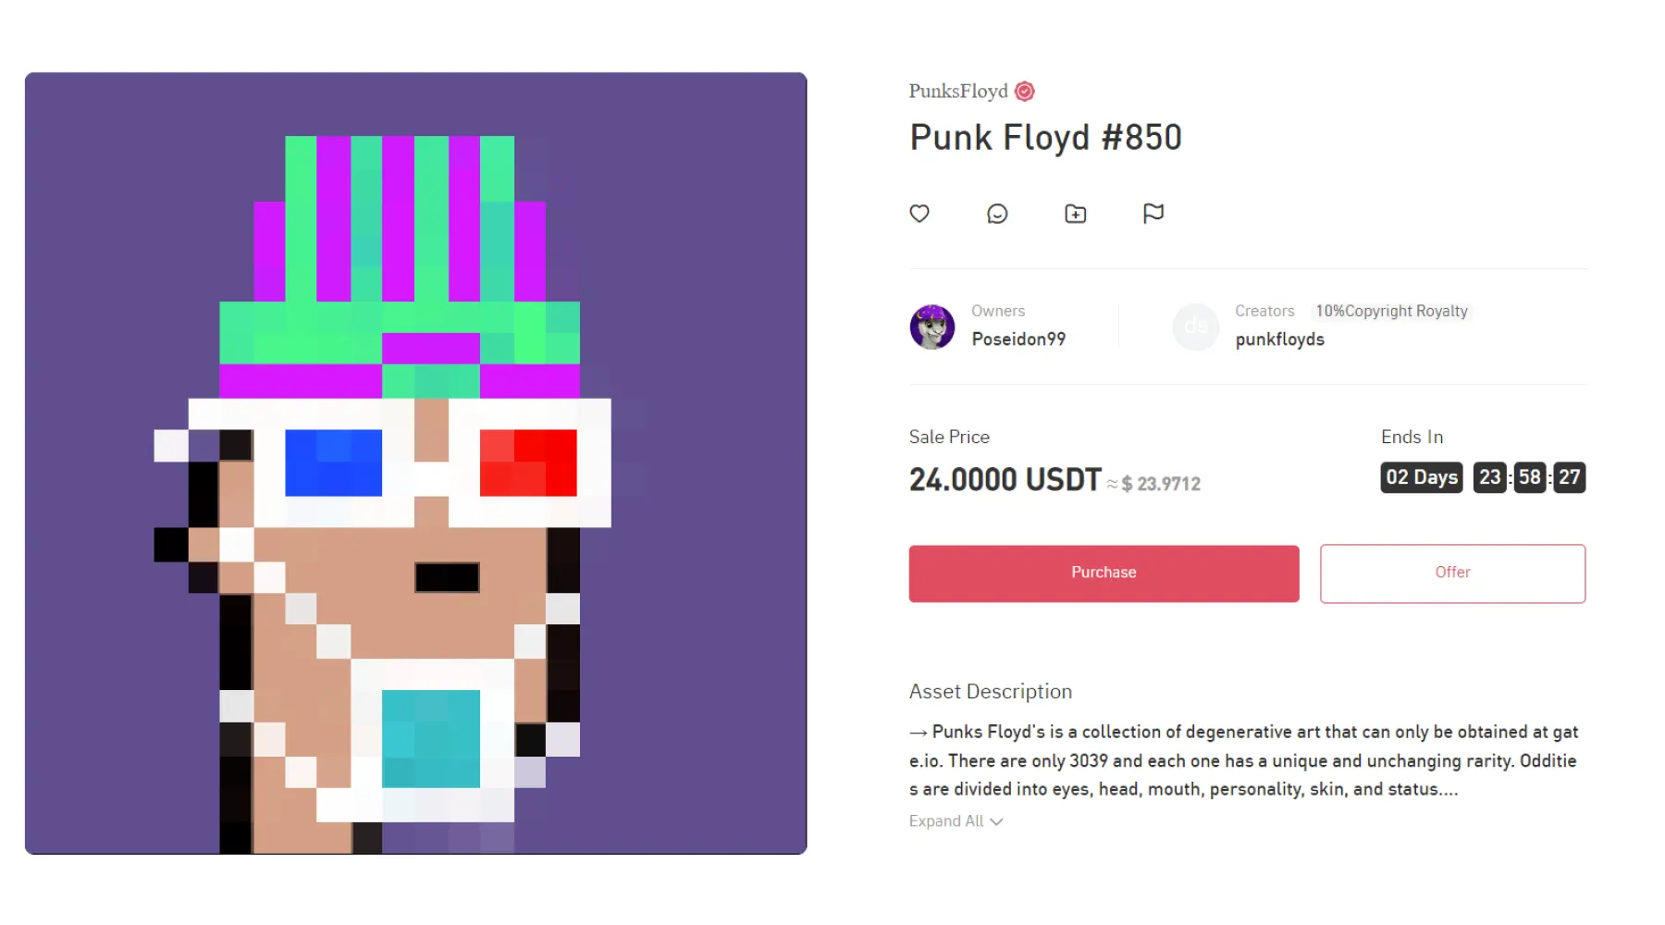The image size is (1665, 925).
Task: Open comments via the speech bubble icon
Action: (997, 214)
